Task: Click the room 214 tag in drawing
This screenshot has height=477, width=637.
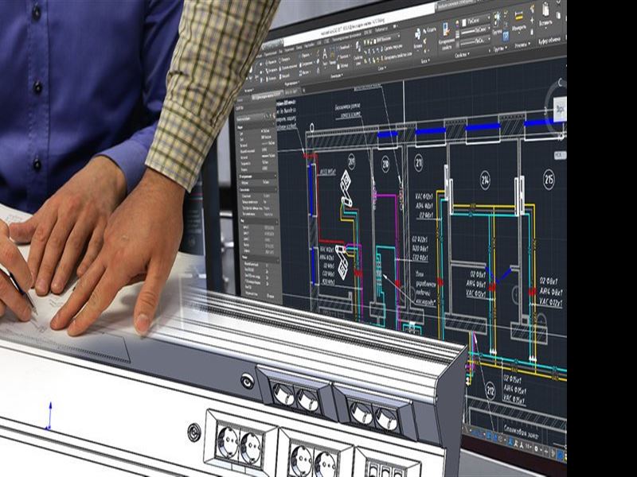Action: click(x=485, y=180)
